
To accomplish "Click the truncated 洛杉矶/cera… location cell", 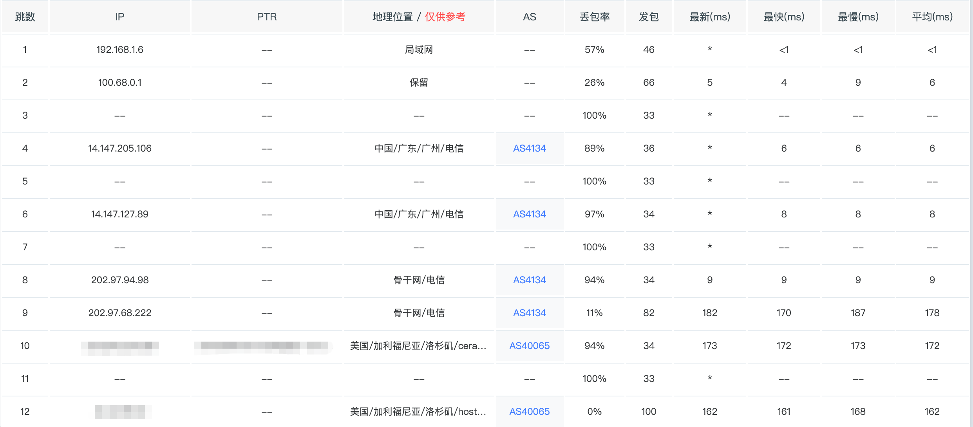I will pos(418,346).
